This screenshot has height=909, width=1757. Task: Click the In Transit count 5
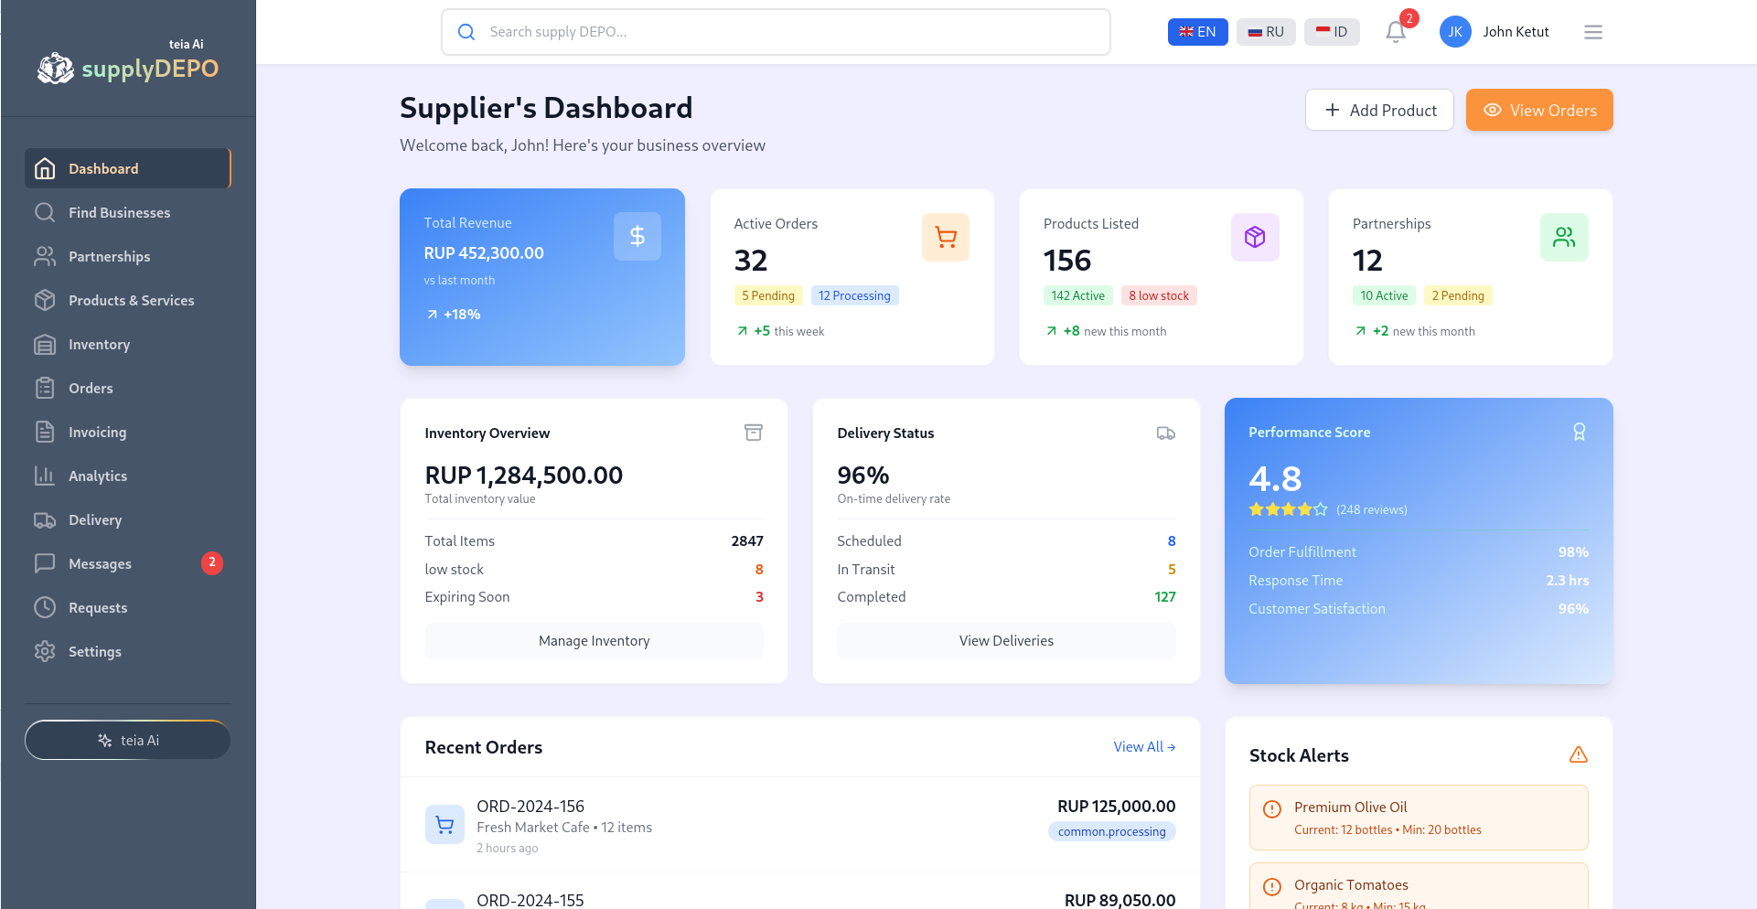click(x=1172, y=569)
